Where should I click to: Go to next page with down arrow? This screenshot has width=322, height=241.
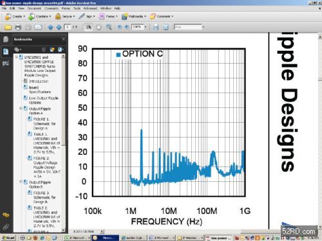pyautogui.click(x=59, y=27)
